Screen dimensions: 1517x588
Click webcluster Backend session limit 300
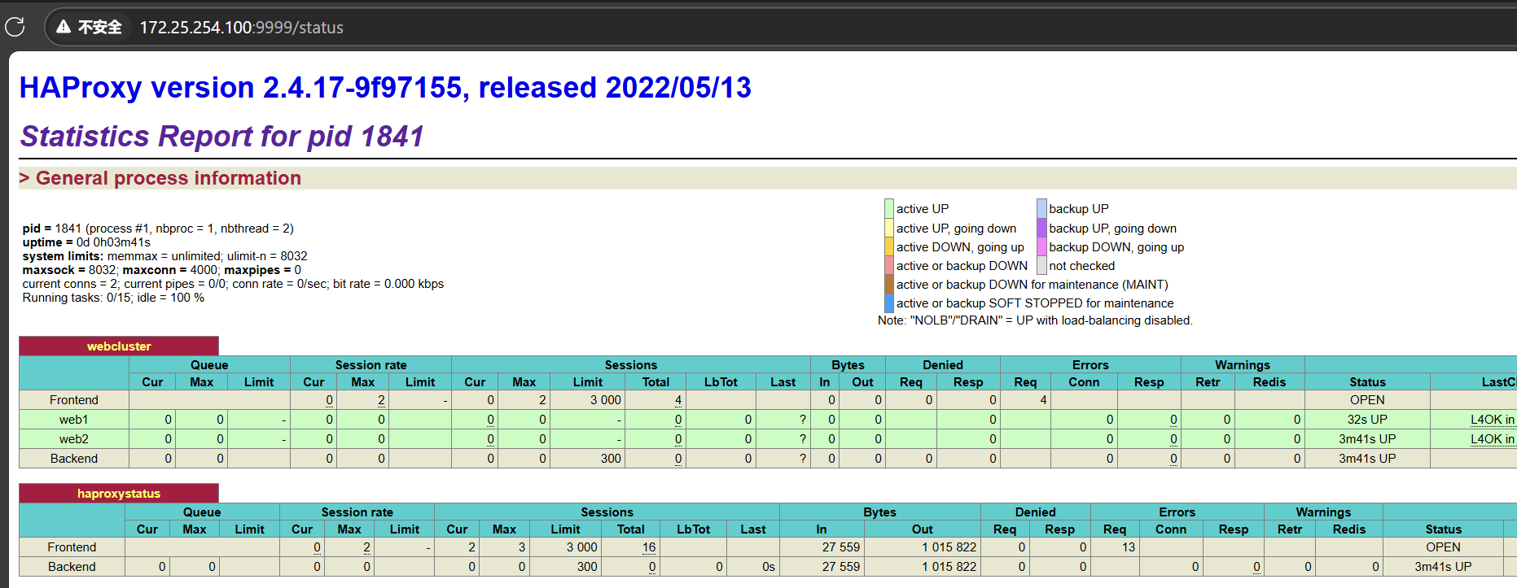[611, 459]
